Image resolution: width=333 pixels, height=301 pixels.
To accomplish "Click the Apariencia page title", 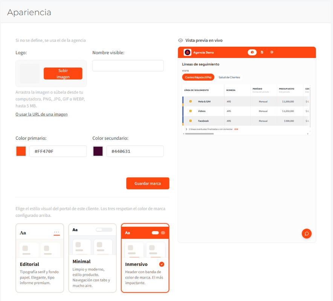I will coord(29,12).
